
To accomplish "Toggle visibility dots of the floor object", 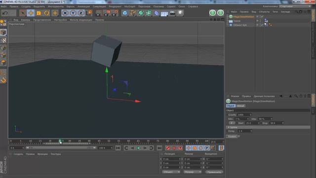I will tap(260, 21).
